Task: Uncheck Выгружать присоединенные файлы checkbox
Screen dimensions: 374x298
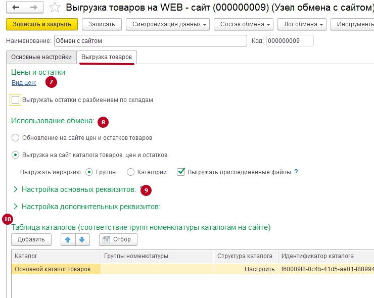Action: click(x=181, y=172)
